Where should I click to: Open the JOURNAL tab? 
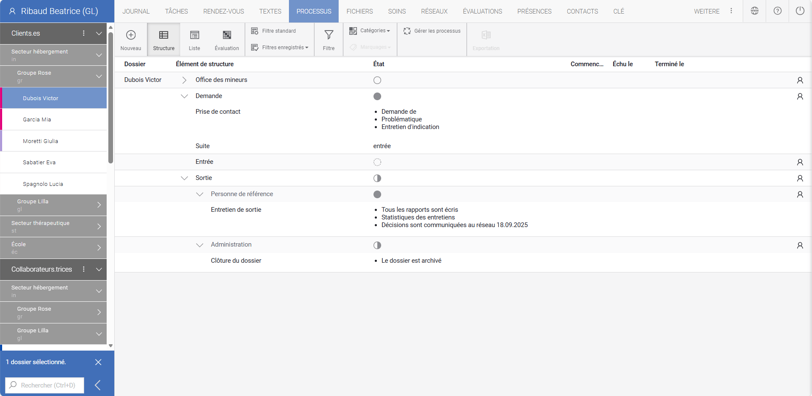coord(136,11)
